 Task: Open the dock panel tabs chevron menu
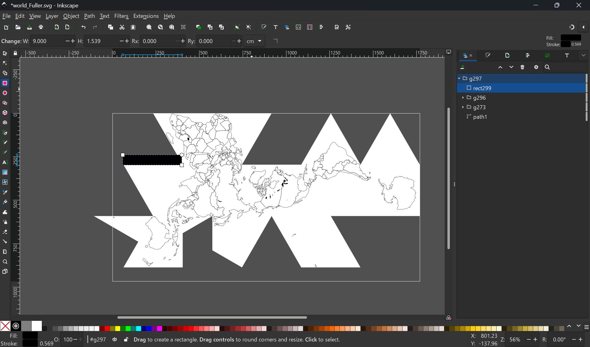(x=584, y=55)
